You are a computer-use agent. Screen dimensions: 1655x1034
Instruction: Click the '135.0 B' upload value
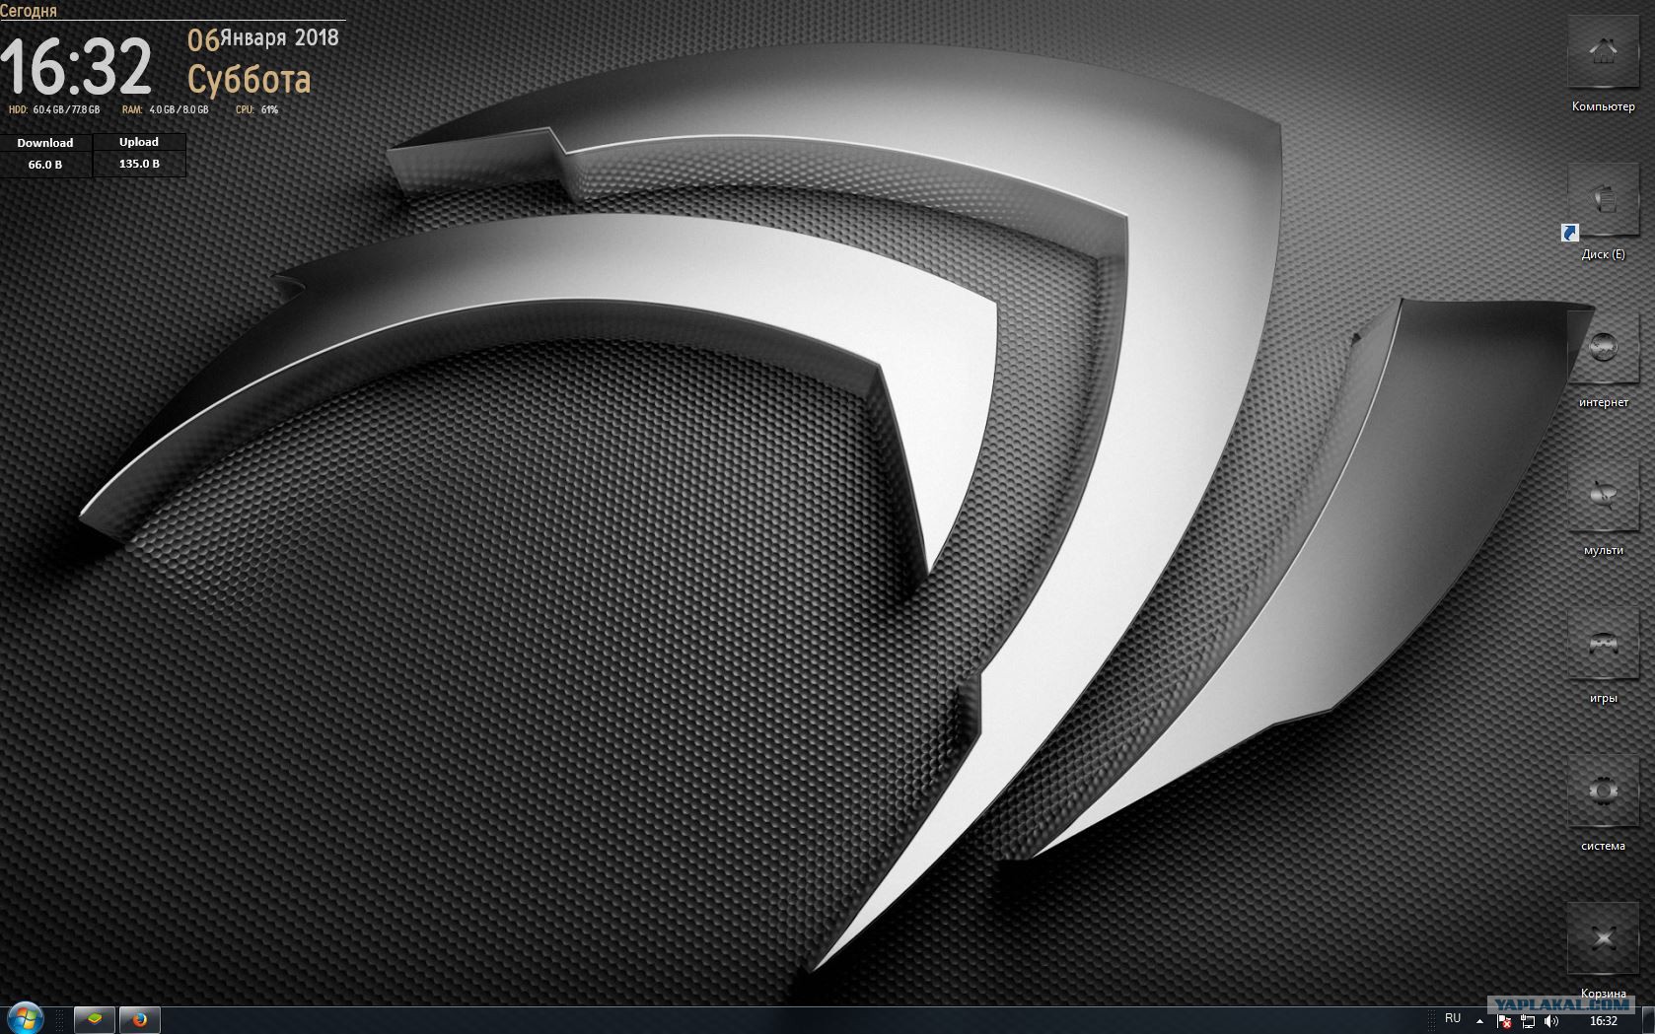tap(139, 164)
